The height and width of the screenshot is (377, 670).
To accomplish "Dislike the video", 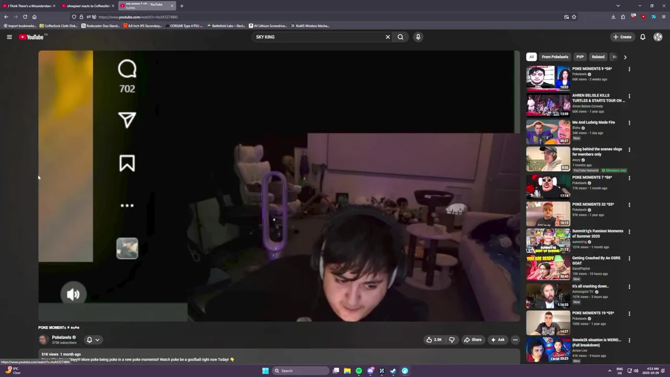I will tap(452, 339).
